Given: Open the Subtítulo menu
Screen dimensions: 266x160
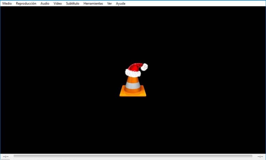Looking at the screenshot, I should click(x=73, y=3).
